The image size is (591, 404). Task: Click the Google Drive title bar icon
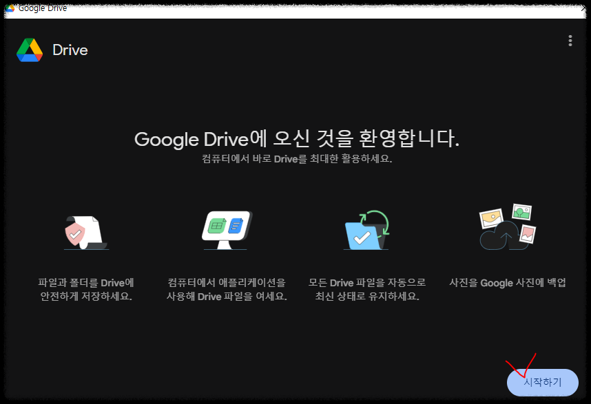(10, 8)
